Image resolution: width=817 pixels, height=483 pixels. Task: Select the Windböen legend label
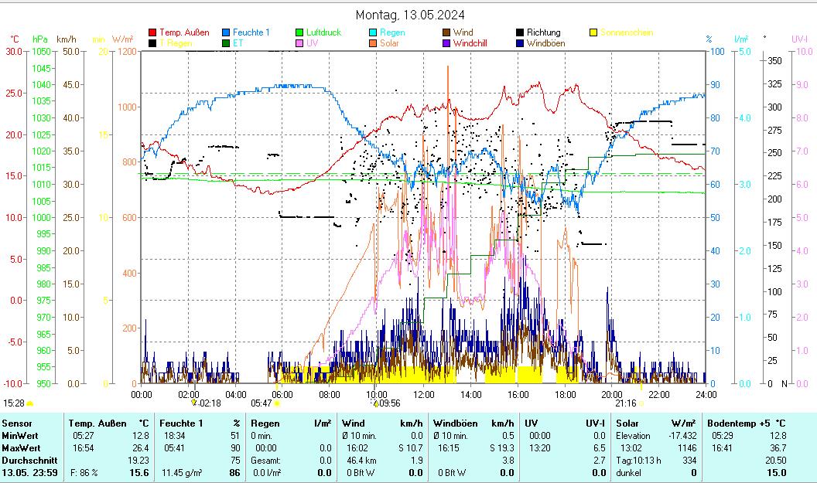coord(545,43)
